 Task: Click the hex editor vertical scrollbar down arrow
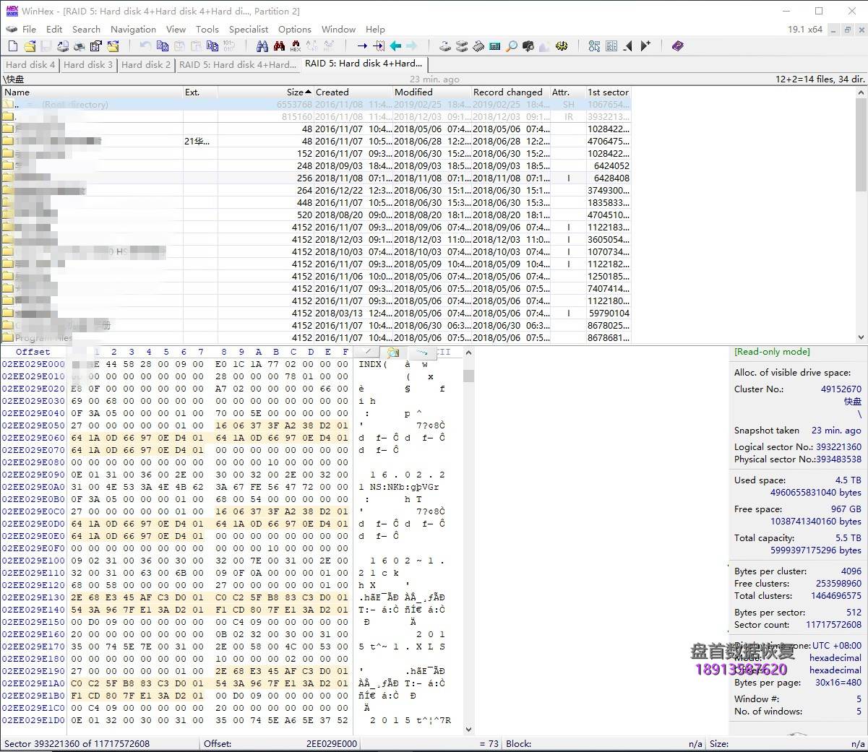click(469, 730)
